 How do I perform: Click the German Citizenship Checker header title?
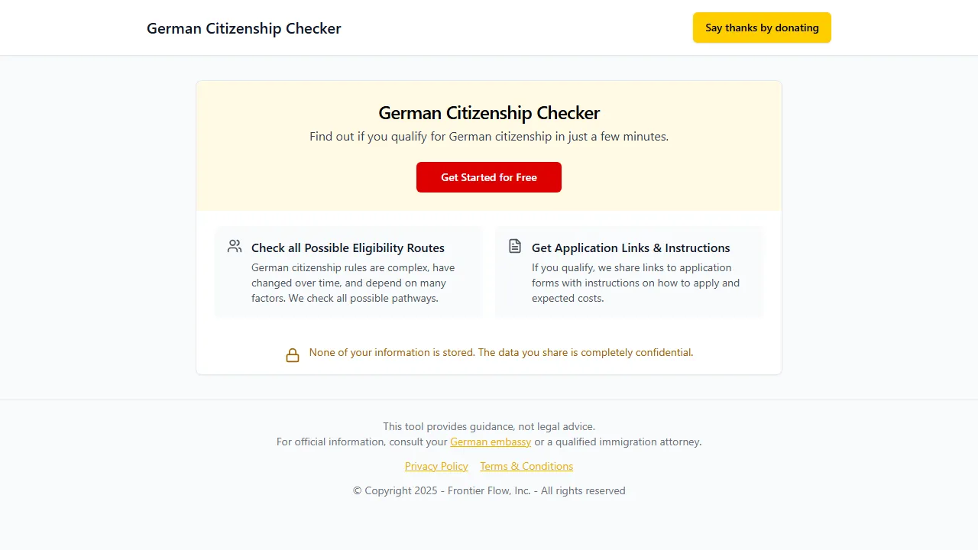(244, 28)
